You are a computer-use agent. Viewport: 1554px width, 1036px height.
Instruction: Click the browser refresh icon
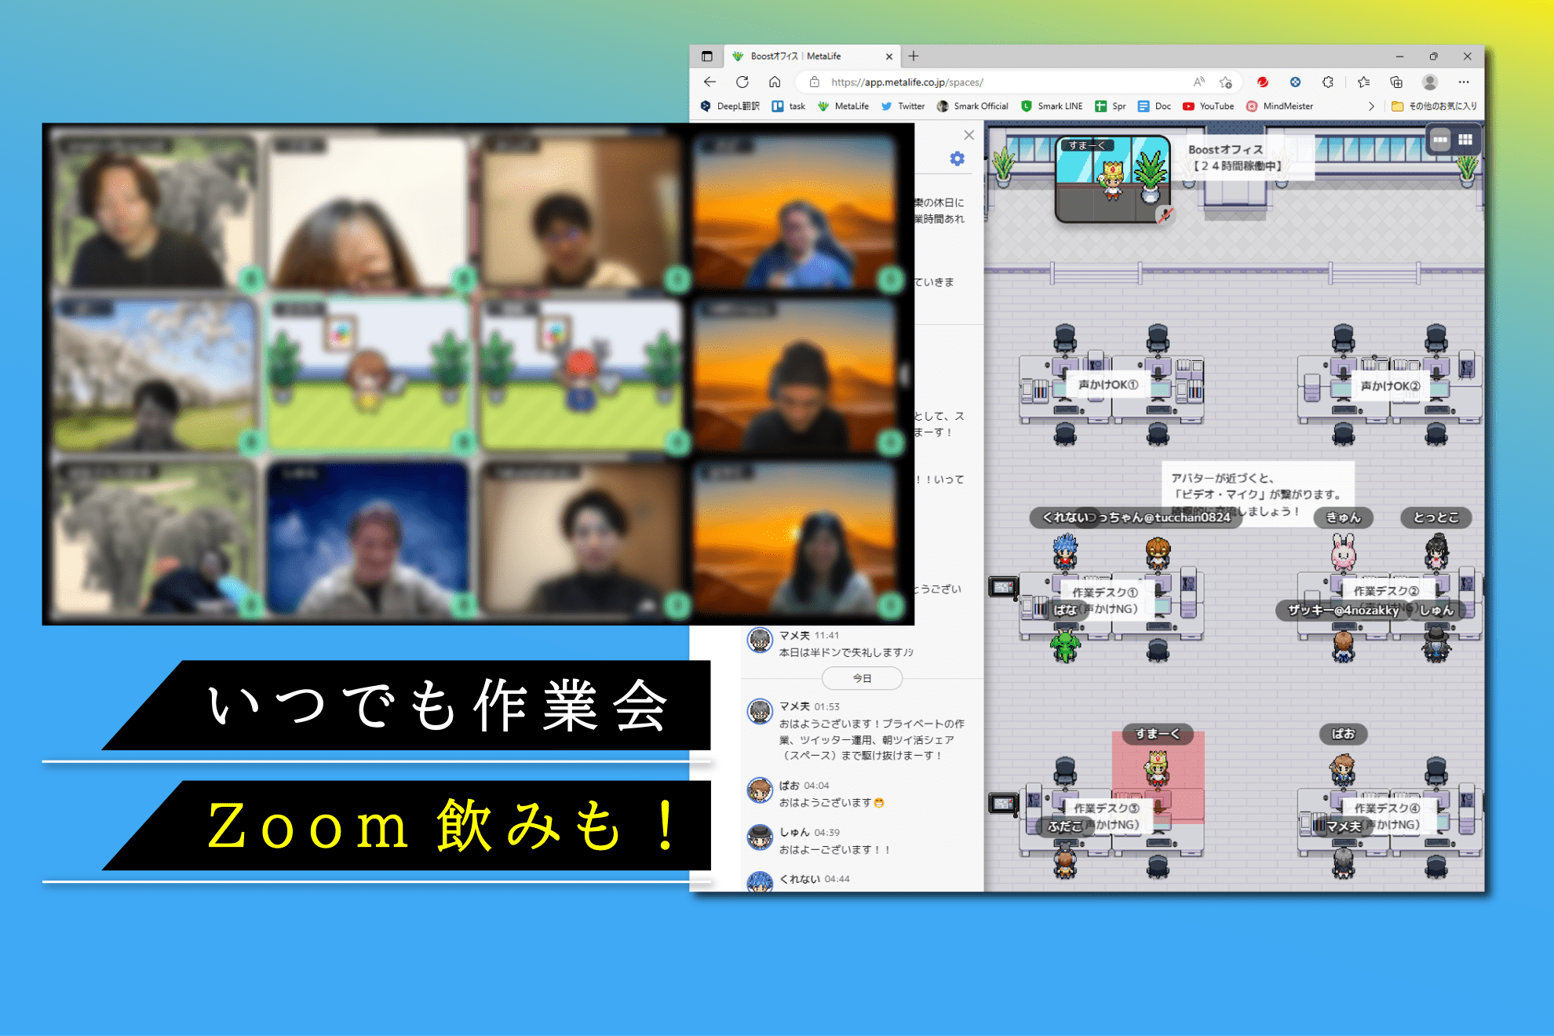tap(742, 82)
